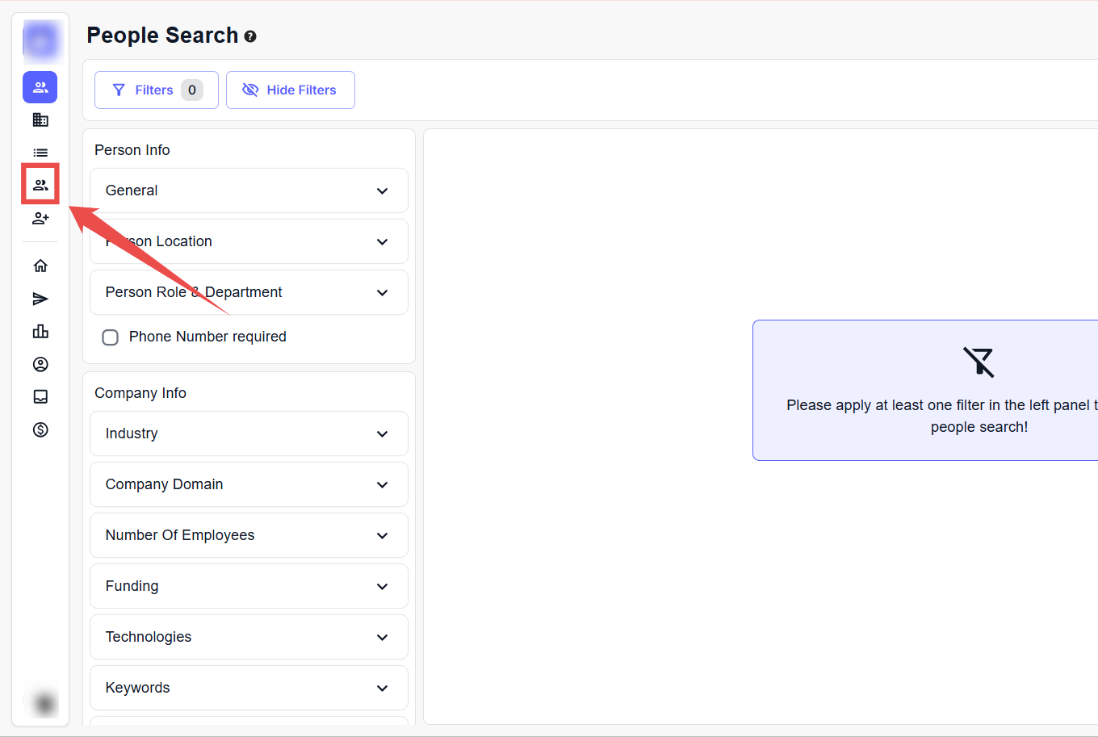Expand the Technologies filter section
This screenshot has width=1098, height=737.
point(249,637)
